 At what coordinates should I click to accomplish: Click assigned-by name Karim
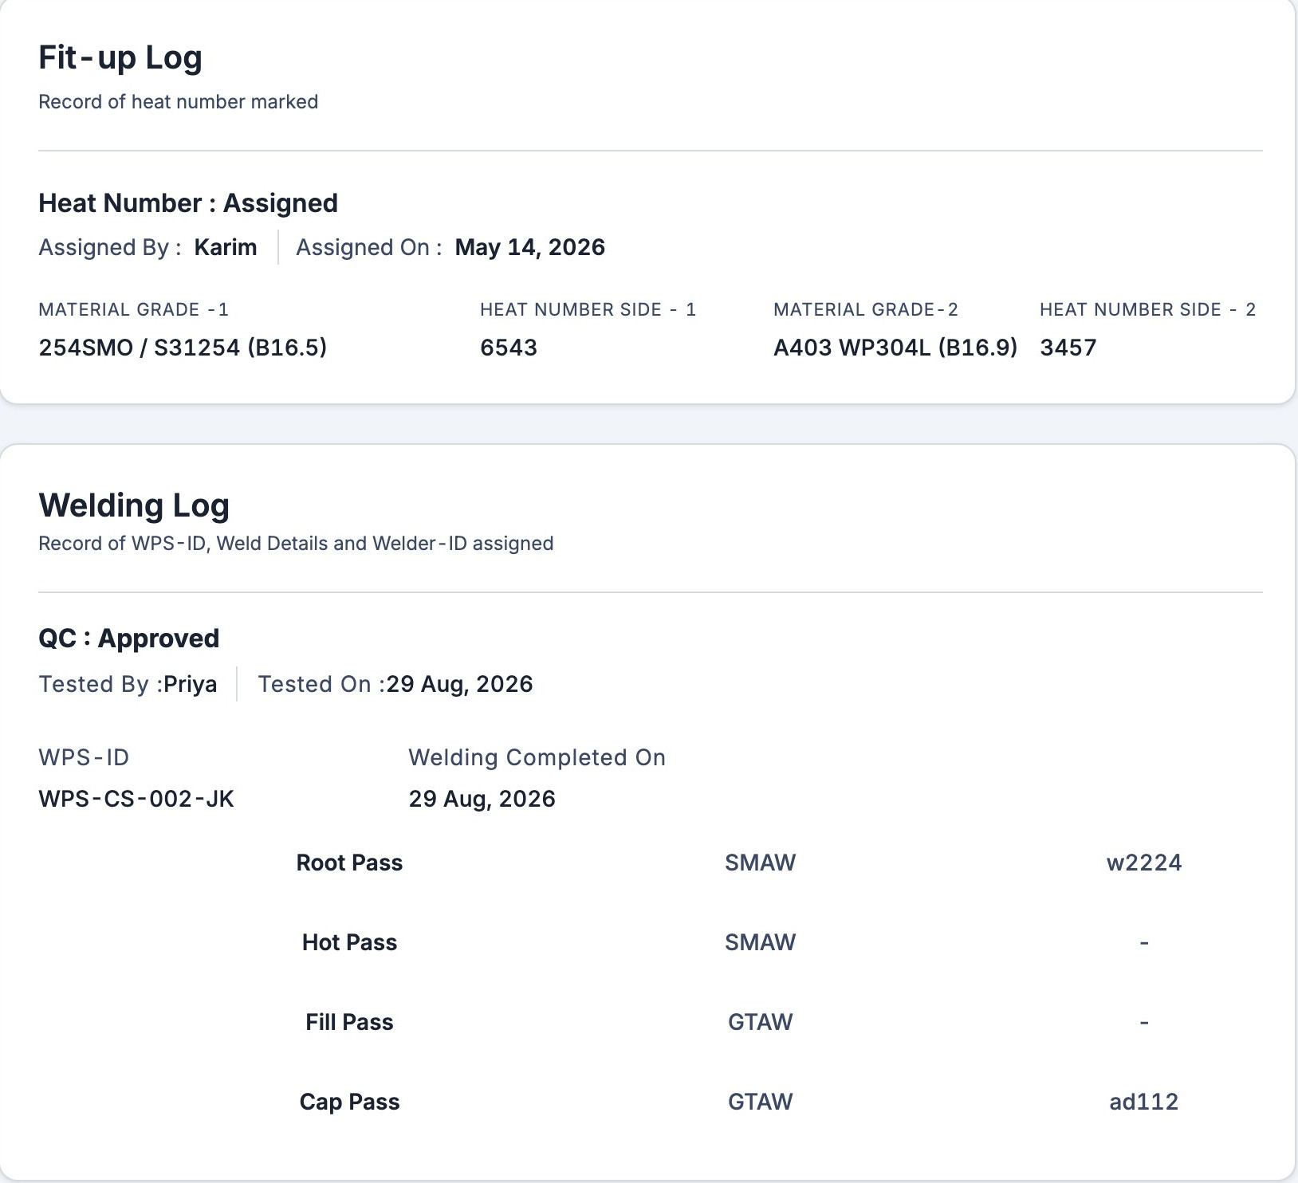tap(226, 247)
